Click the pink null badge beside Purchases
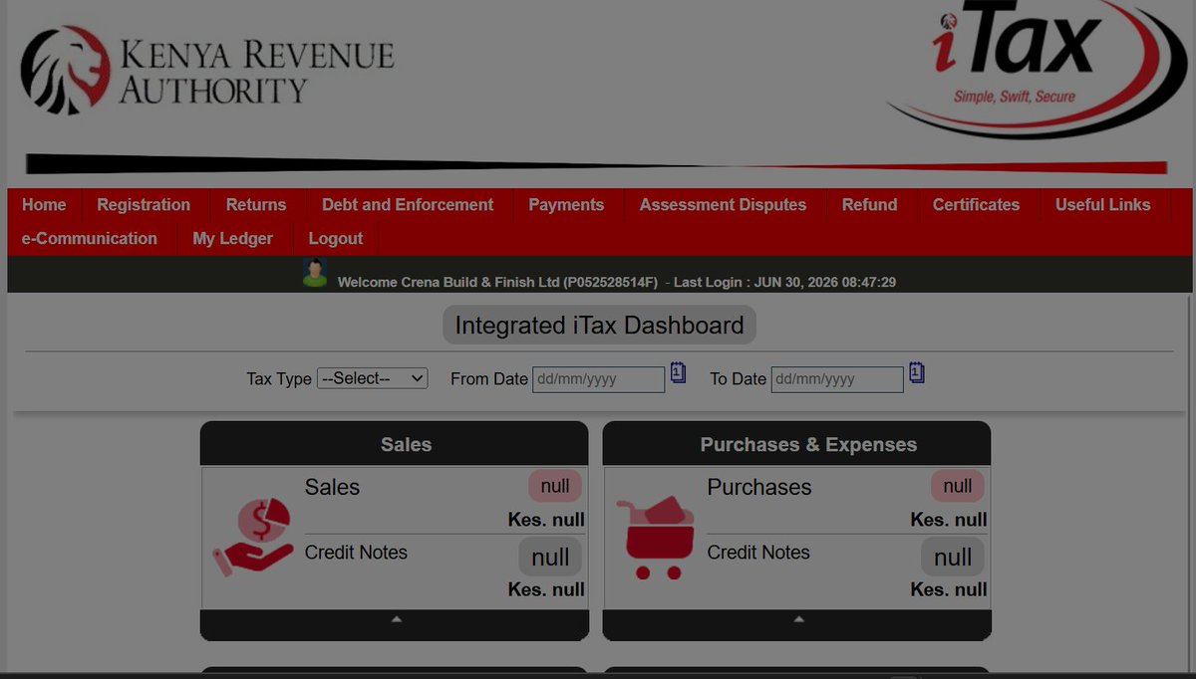This screenshot has height=679, width=1196. point(958,486)
